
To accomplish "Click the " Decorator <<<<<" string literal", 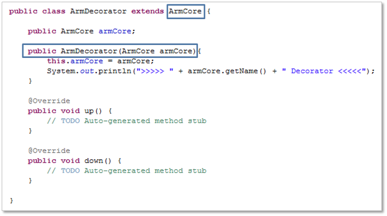I will [324, 71].
